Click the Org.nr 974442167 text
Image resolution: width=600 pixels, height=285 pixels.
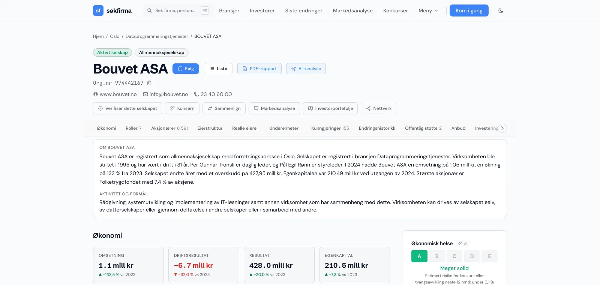click(118, 83)
